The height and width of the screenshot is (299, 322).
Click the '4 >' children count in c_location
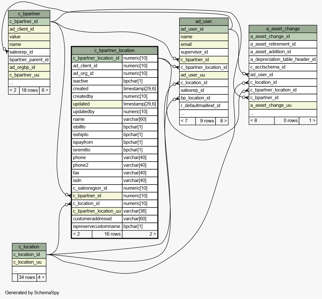click(41, 277)
